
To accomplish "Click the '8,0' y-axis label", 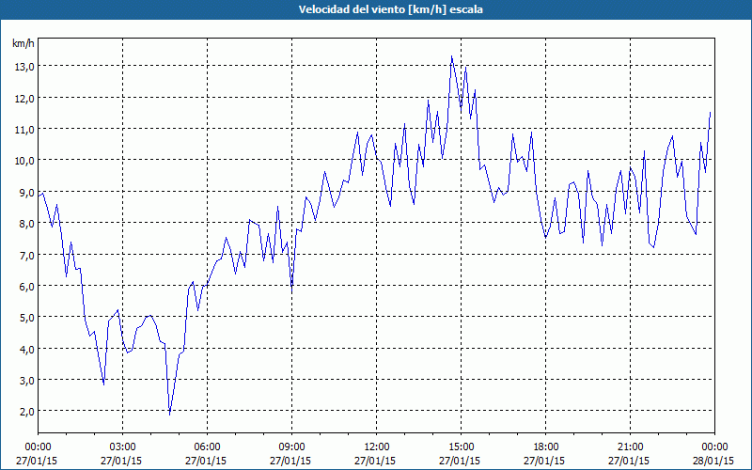I will [26, 224].
